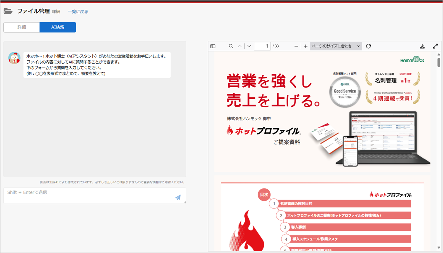
Task: Click the Good Service badge on cover
Action: [x=345, y=92]
